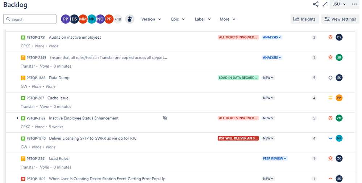Open View settings
362x183 pixels.
pyautogui.click(x=340, y=19)
